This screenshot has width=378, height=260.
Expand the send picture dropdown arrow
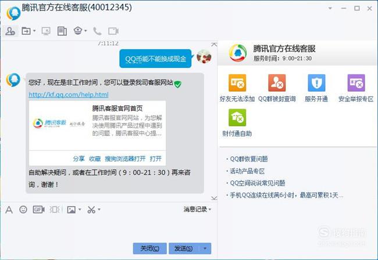[80, 210]
